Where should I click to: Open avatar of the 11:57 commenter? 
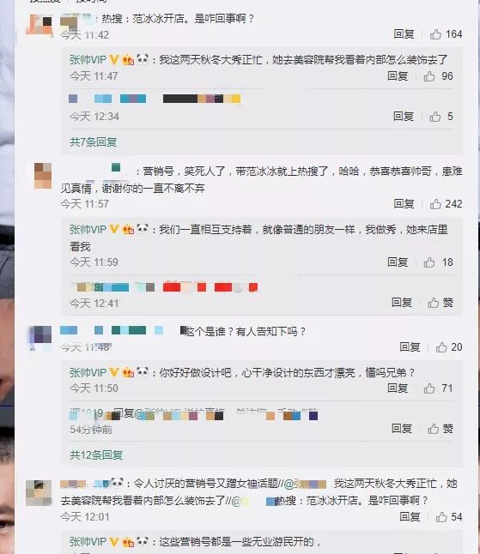[43, 176]
